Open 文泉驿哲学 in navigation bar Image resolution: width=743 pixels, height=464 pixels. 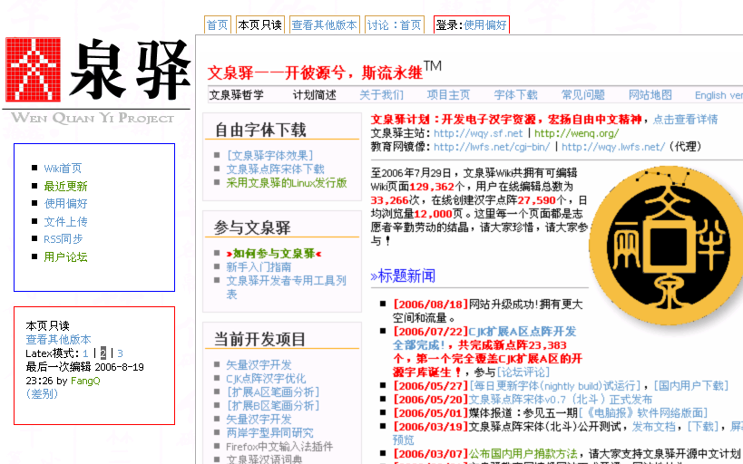click(x=237, y=95)
